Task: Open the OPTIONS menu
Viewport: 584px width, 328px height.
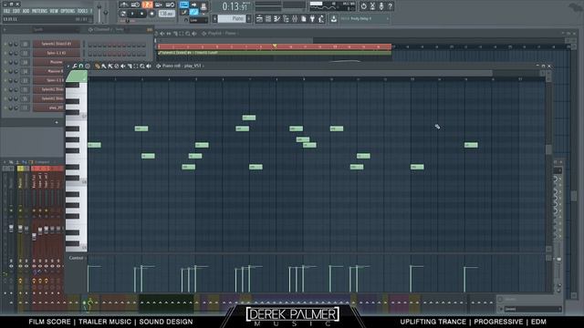Action: pyautogui.click(x=68, y=11)
